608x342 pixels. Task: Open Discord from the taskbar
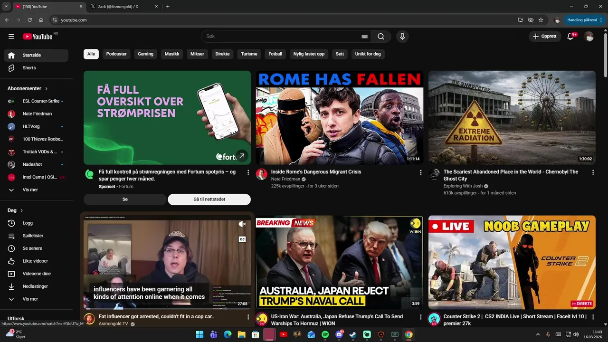tap(339, 335)
